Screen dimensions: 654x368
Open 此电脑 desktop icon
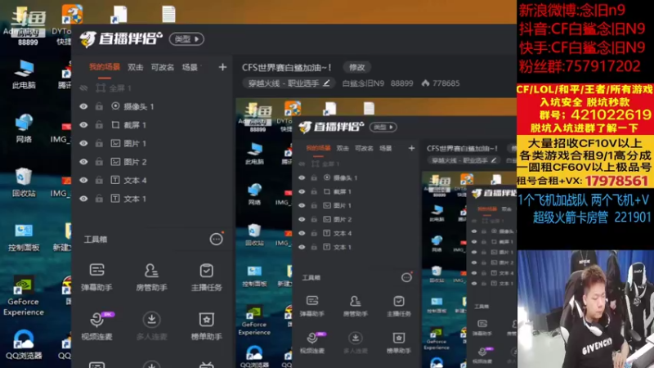24,74
